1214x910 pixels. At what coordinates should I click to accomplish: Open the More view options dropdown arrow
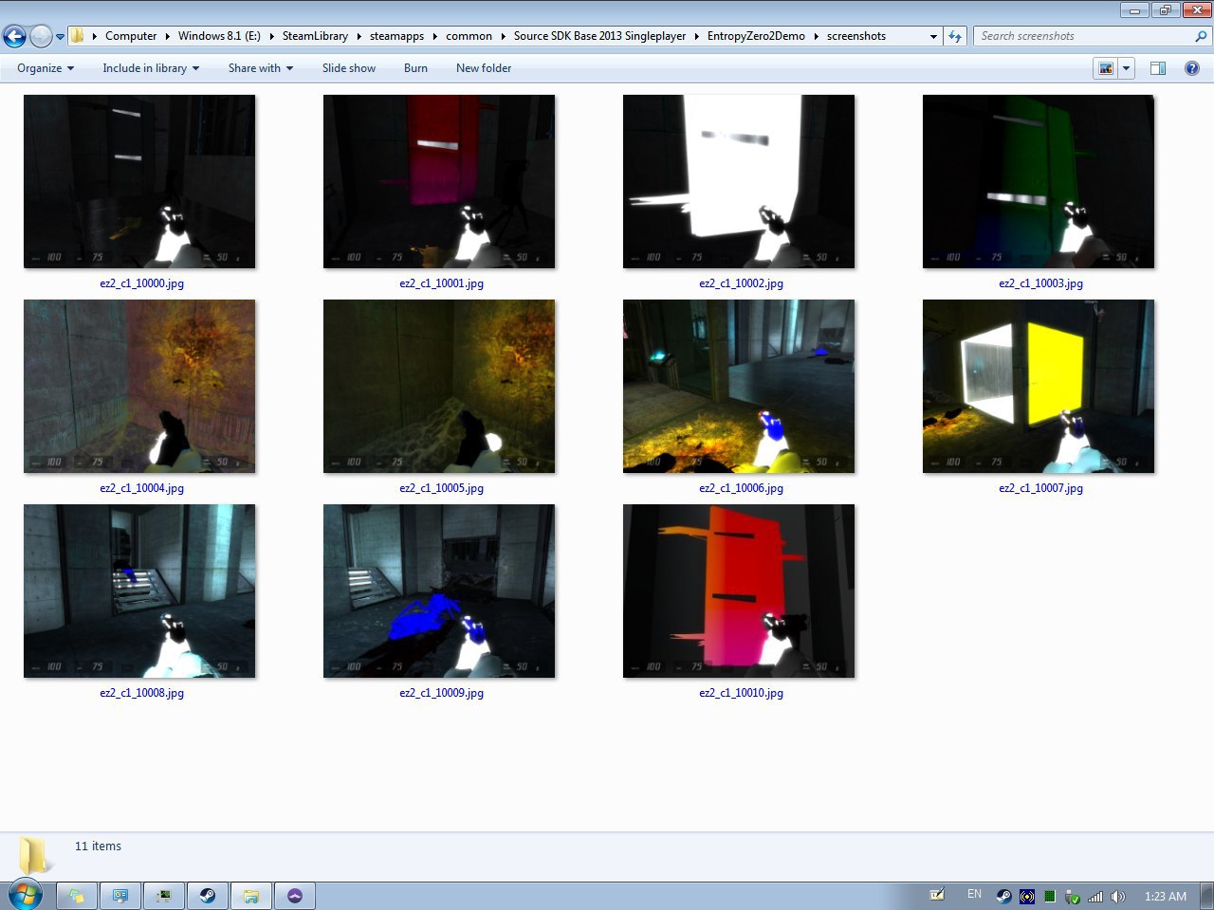[1126, 68]
